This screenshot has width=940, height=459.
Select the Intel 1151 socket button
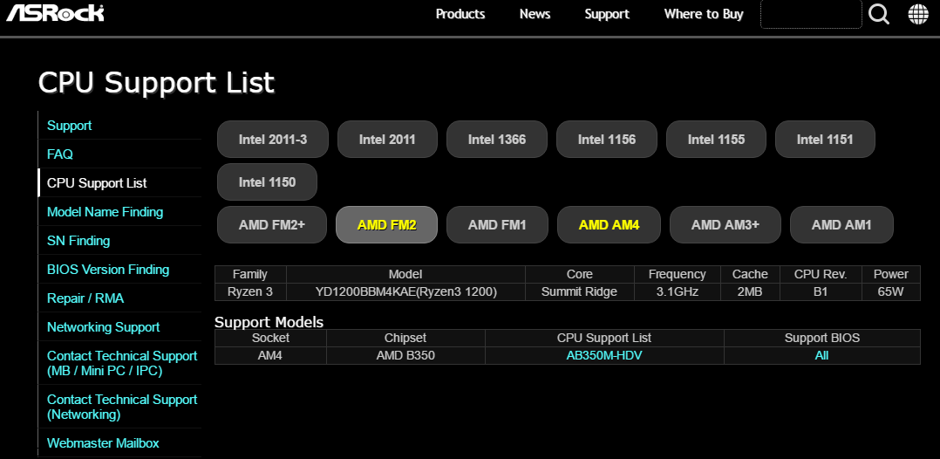pyautogui.click(x=825, y=140)
